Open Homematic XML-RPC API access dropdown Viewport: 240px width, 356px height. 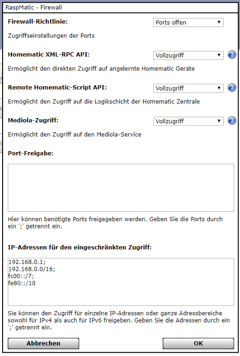tap(188, 55)
